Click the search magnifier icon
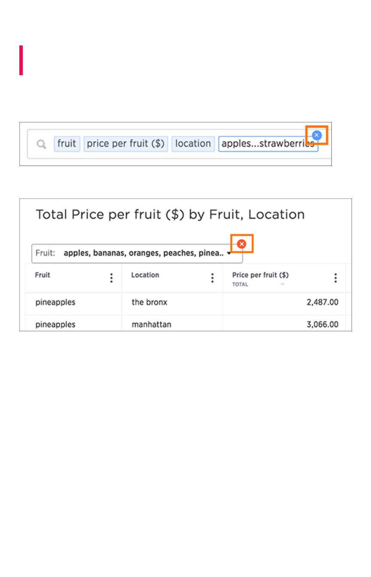The image size is (371, 577). [x=41, y=144]
